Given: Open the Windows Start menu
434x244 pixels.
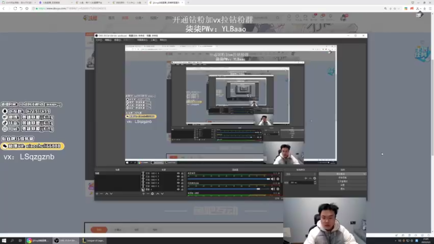Looking at the screenshot, I should 4,241.
